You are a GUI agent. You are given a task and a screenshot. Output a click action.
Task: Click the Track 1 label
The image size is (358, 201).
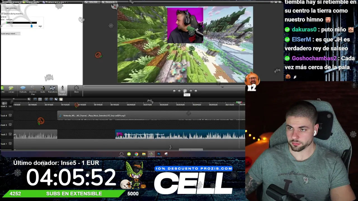(4, 144)
